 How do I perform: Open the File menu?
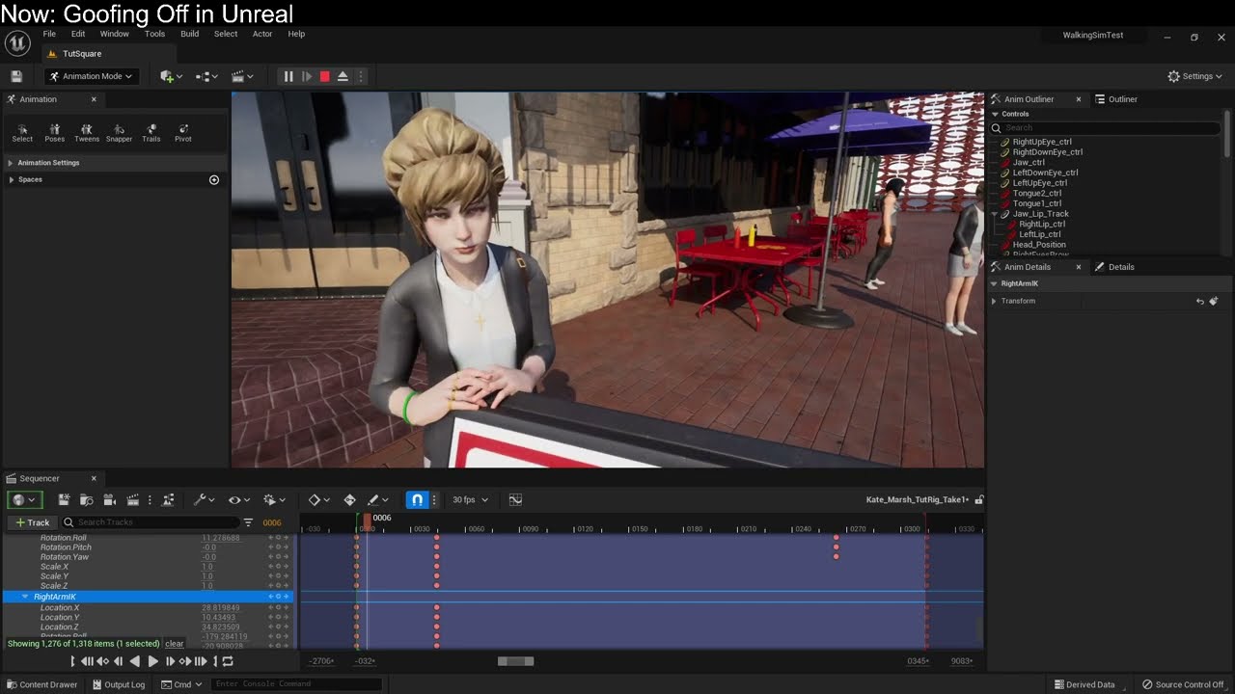pyautogui.click(x=49, y=34)
